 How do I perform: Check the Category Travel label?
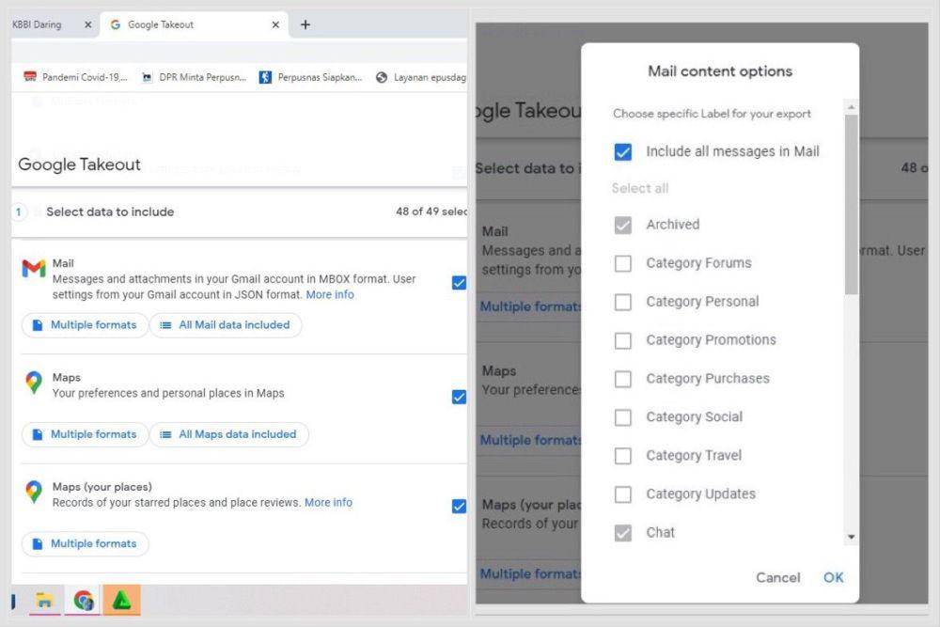pos(623,456)
